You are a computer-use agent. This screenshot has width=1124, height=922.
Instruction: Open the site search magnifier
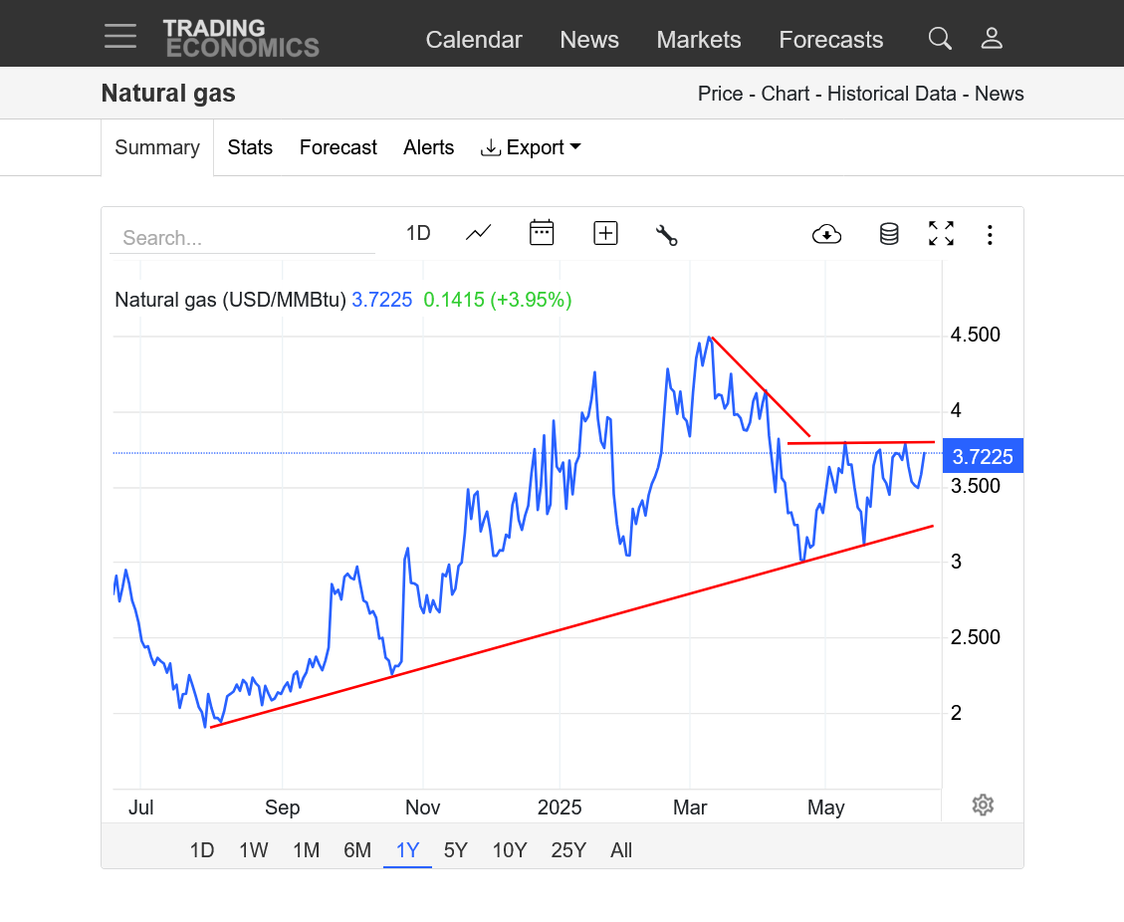pyautogui.click(x=940, y=38)
